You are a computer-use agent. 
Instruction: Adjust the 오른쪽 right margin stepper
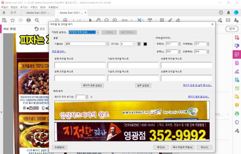point(208,52)
